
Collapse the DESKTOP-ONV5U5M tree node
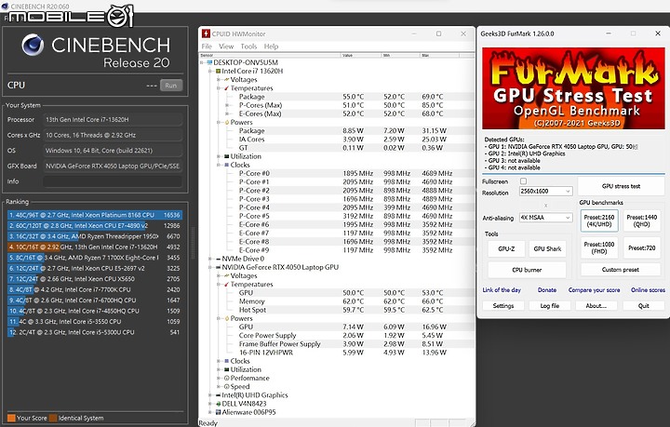coord(202,62)
